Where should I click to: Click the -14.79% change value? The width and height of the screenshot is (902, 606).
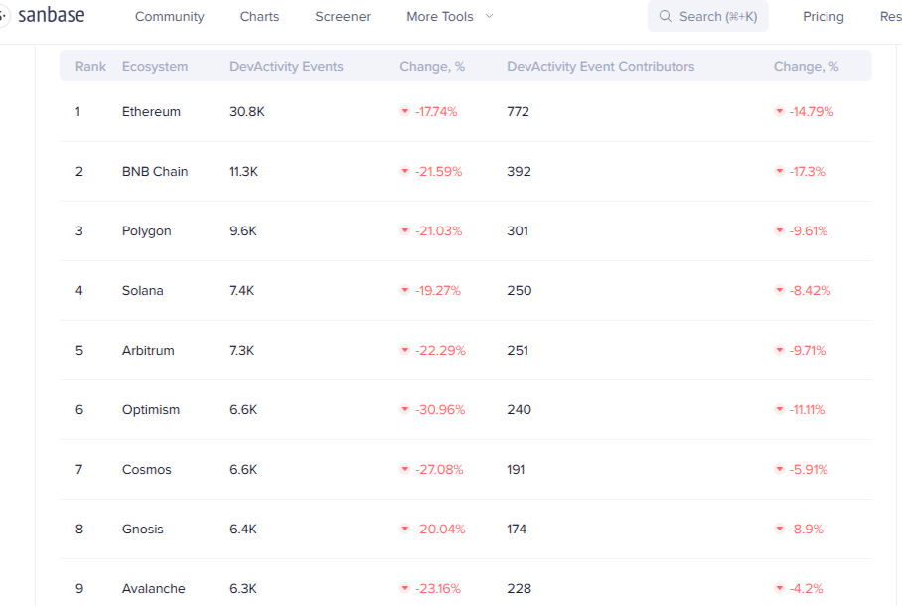(x=812, y=111)
